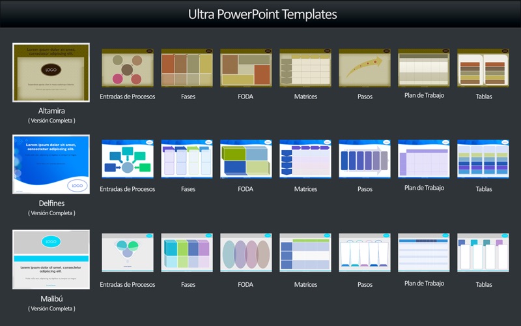The image size is (521, 326).
Task: Select Altamira Pasos arrow thumbnail
Action: (365, 68)
